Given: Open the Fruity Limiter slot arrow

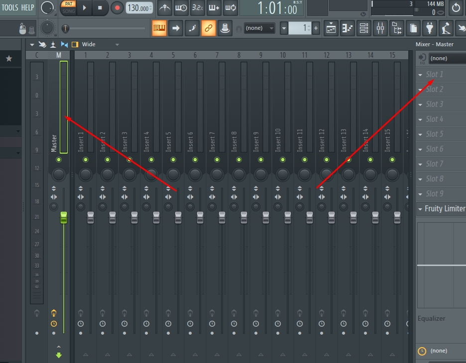Looking at the screenshot, I should [x=420, y=209].
